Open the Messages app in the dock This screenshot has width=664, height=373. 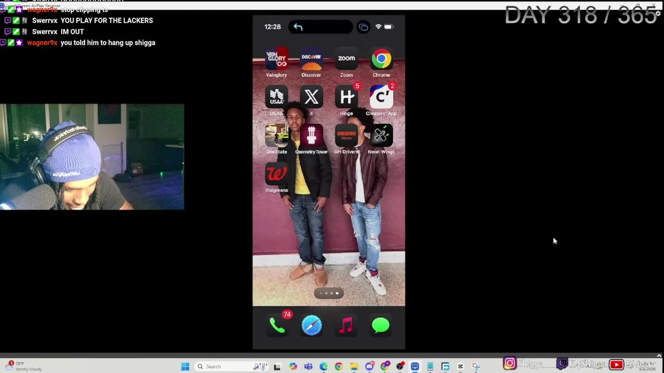tap(381, 325)
